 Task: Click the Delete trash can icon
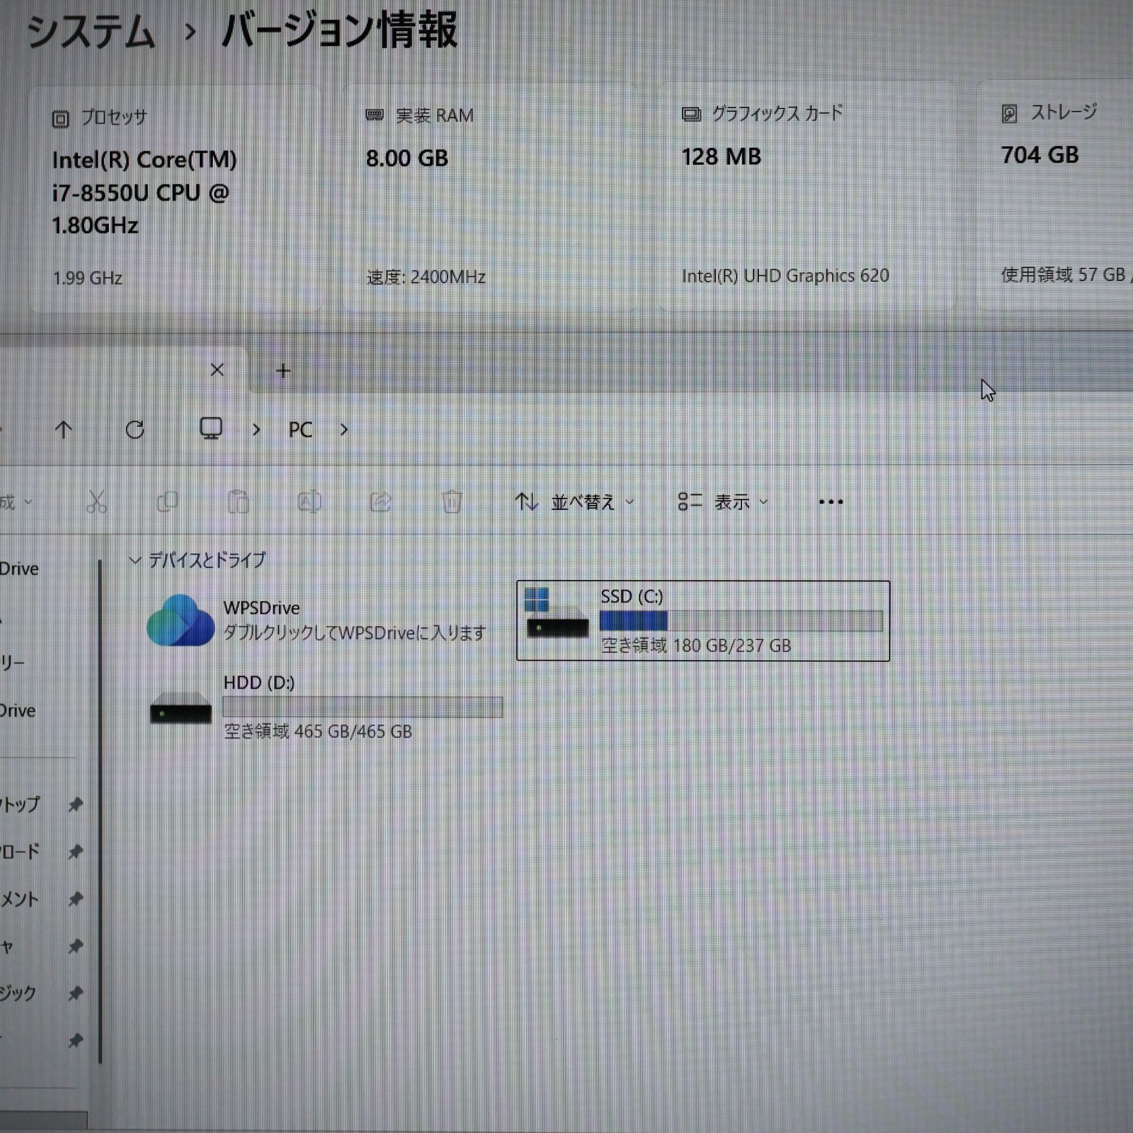452,501
